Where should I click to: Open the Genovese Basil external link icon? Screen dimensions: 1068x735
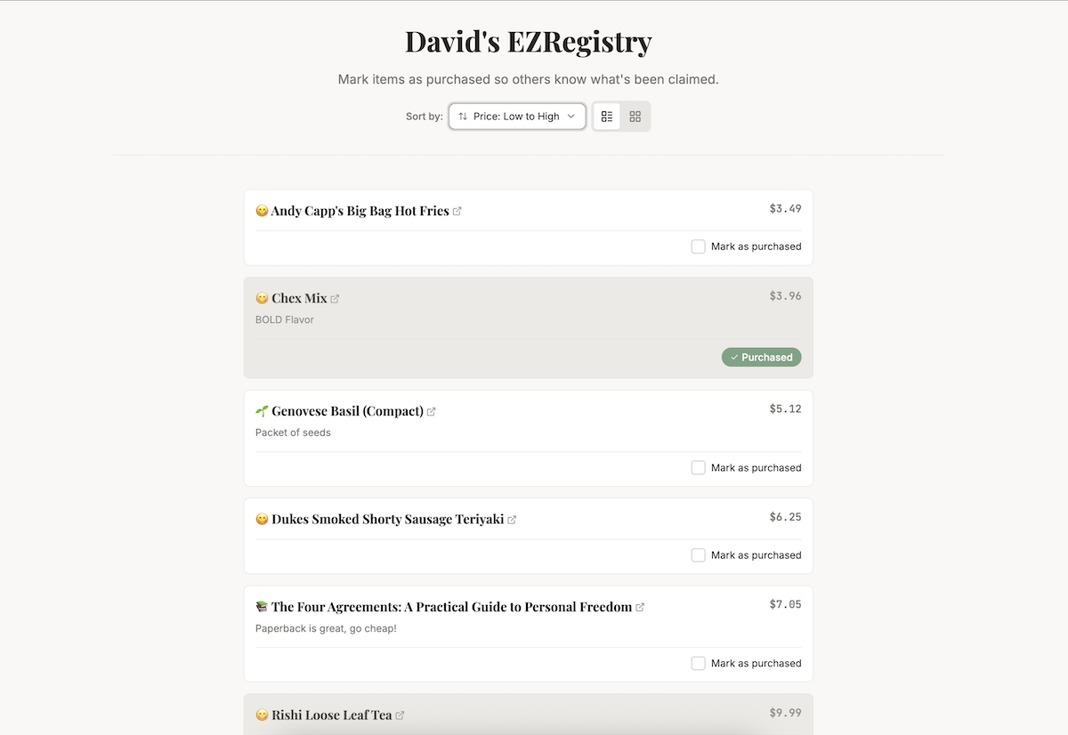(x=432, y=411)
